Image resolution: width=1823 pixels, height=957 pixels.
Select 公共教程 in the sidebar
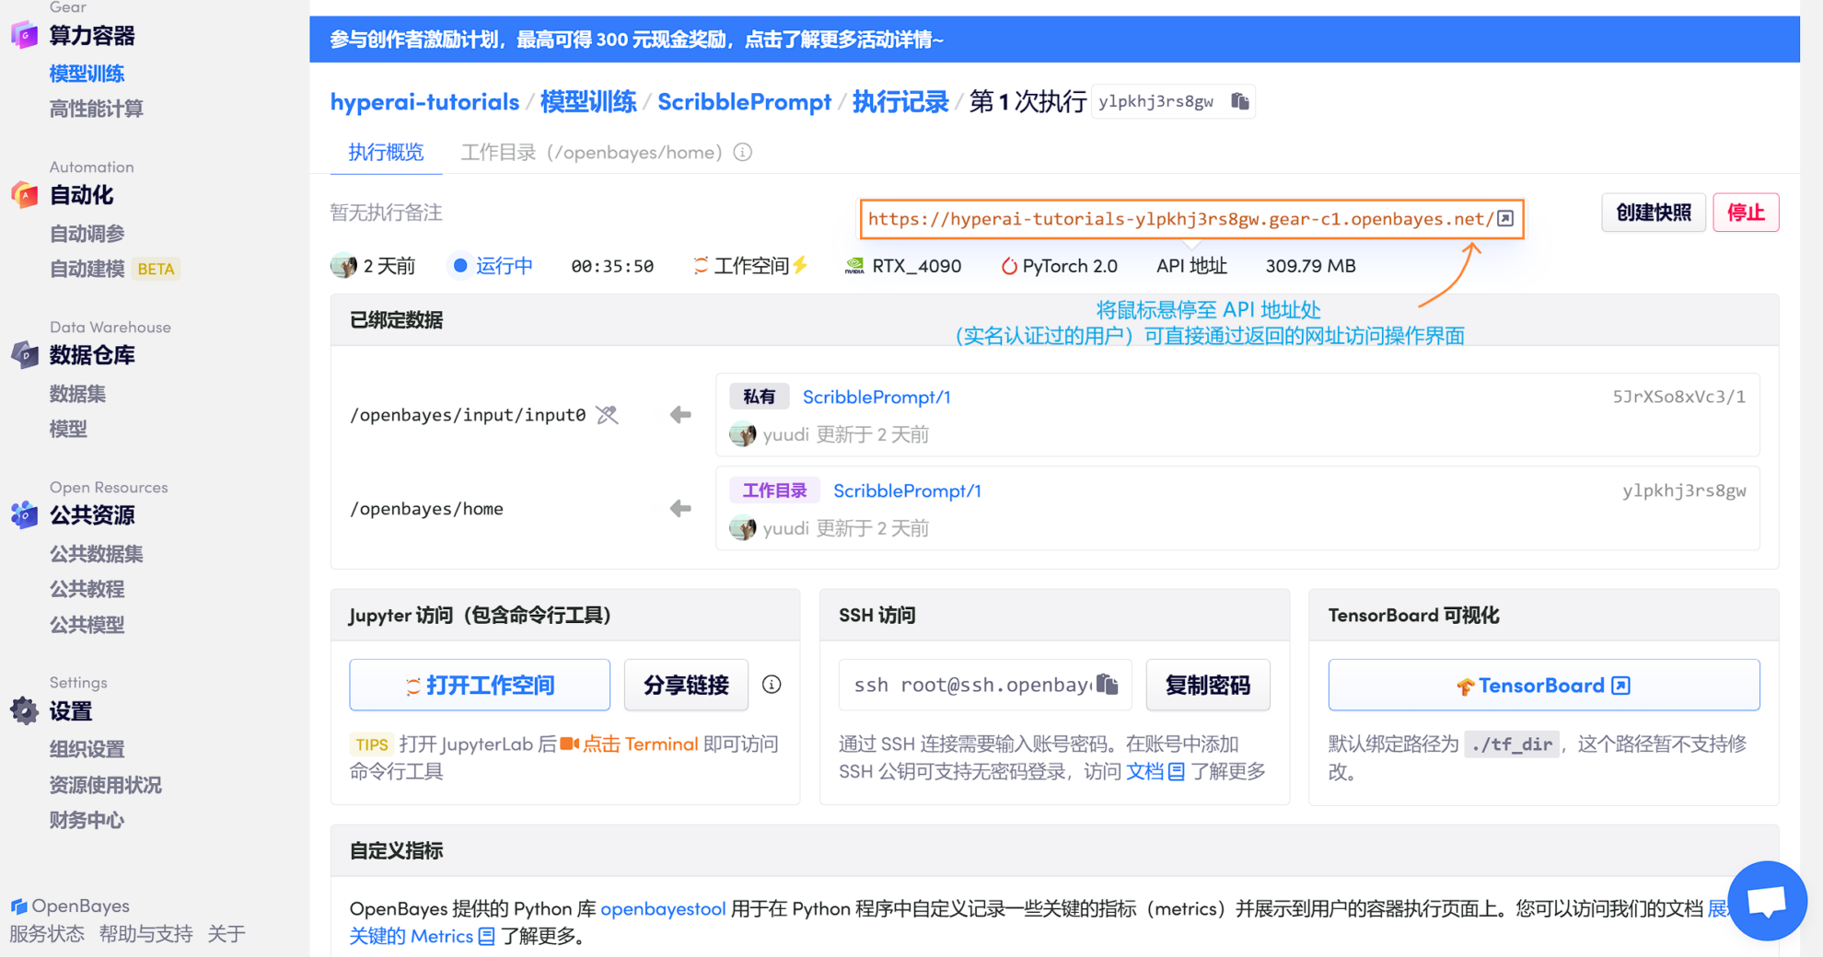87,589
